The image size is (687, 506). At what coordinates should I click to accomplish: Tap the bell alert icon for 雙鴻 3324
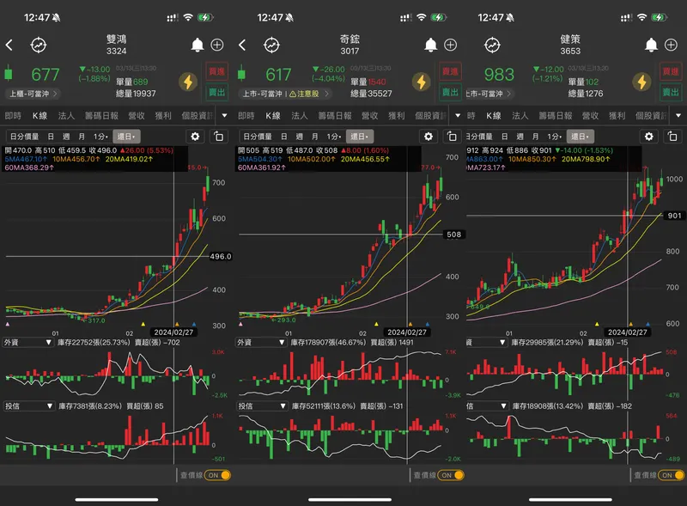[x=198, y=45]
